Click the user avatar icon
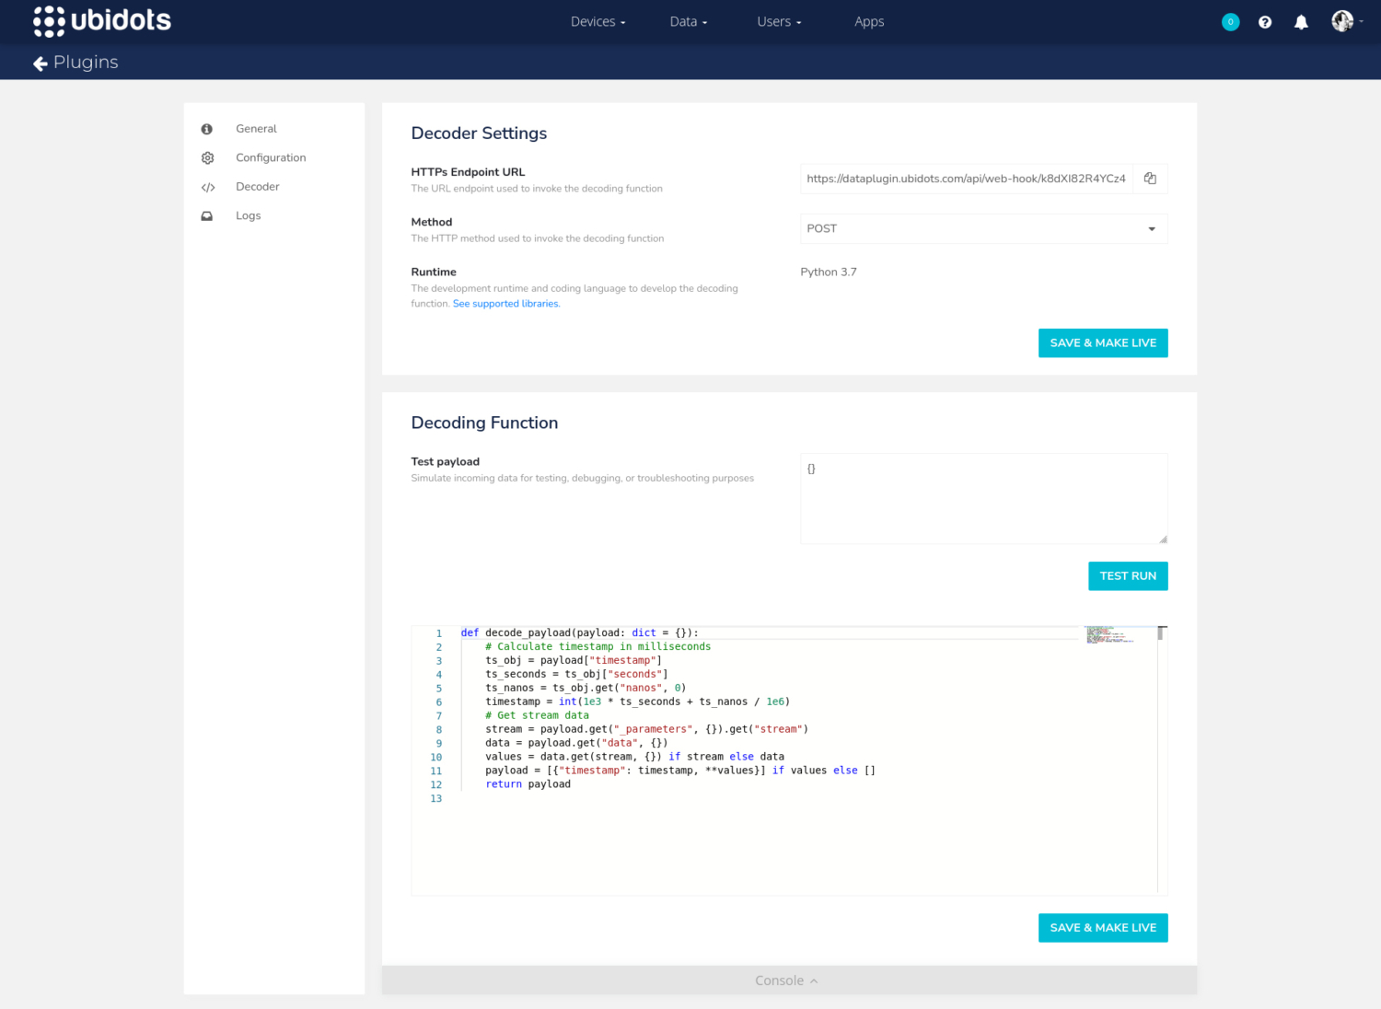Screen dimensions: 1381x1009 coord(1342,21)
